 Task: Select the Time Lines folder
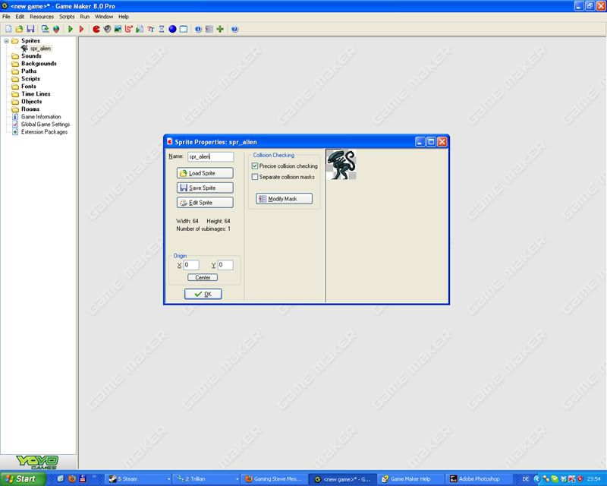click(36, 94)
